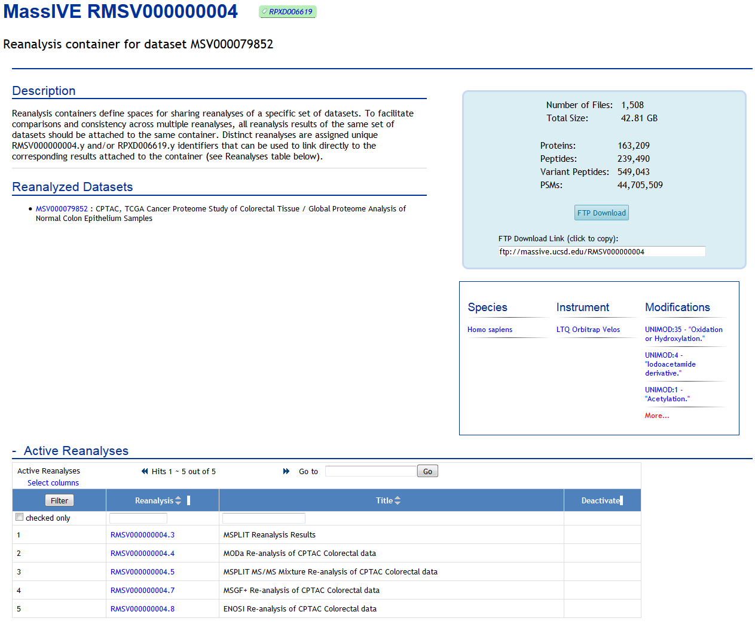Jump to first page of reanalyses results
This screenshot has height=624, width=755.
point(143,471)
